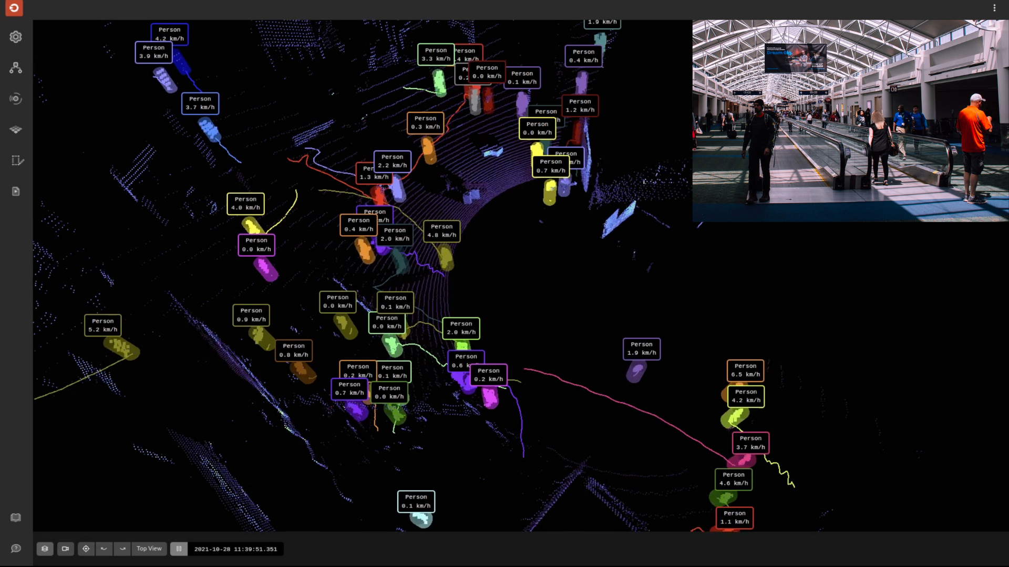1009x567 pixels.
Task: Click the orange Ouster logo icon
Action: [x=14, y=8]
